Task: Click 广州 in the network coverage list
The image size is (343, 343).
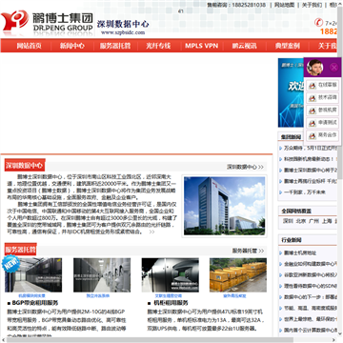Action: point(313,221)
